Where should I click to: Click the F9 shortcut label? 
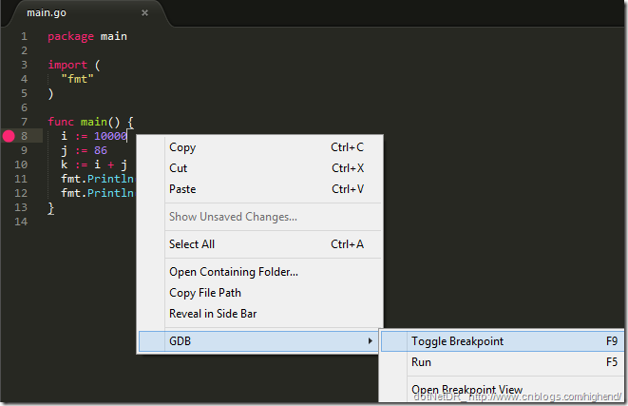tap(612, 341)
